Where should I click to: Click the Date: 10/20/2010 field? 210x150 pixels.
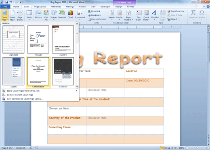[x=138, y=81]
